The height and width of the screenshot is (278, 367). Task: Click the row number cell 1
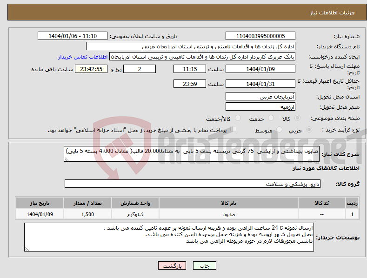point(352,214)
